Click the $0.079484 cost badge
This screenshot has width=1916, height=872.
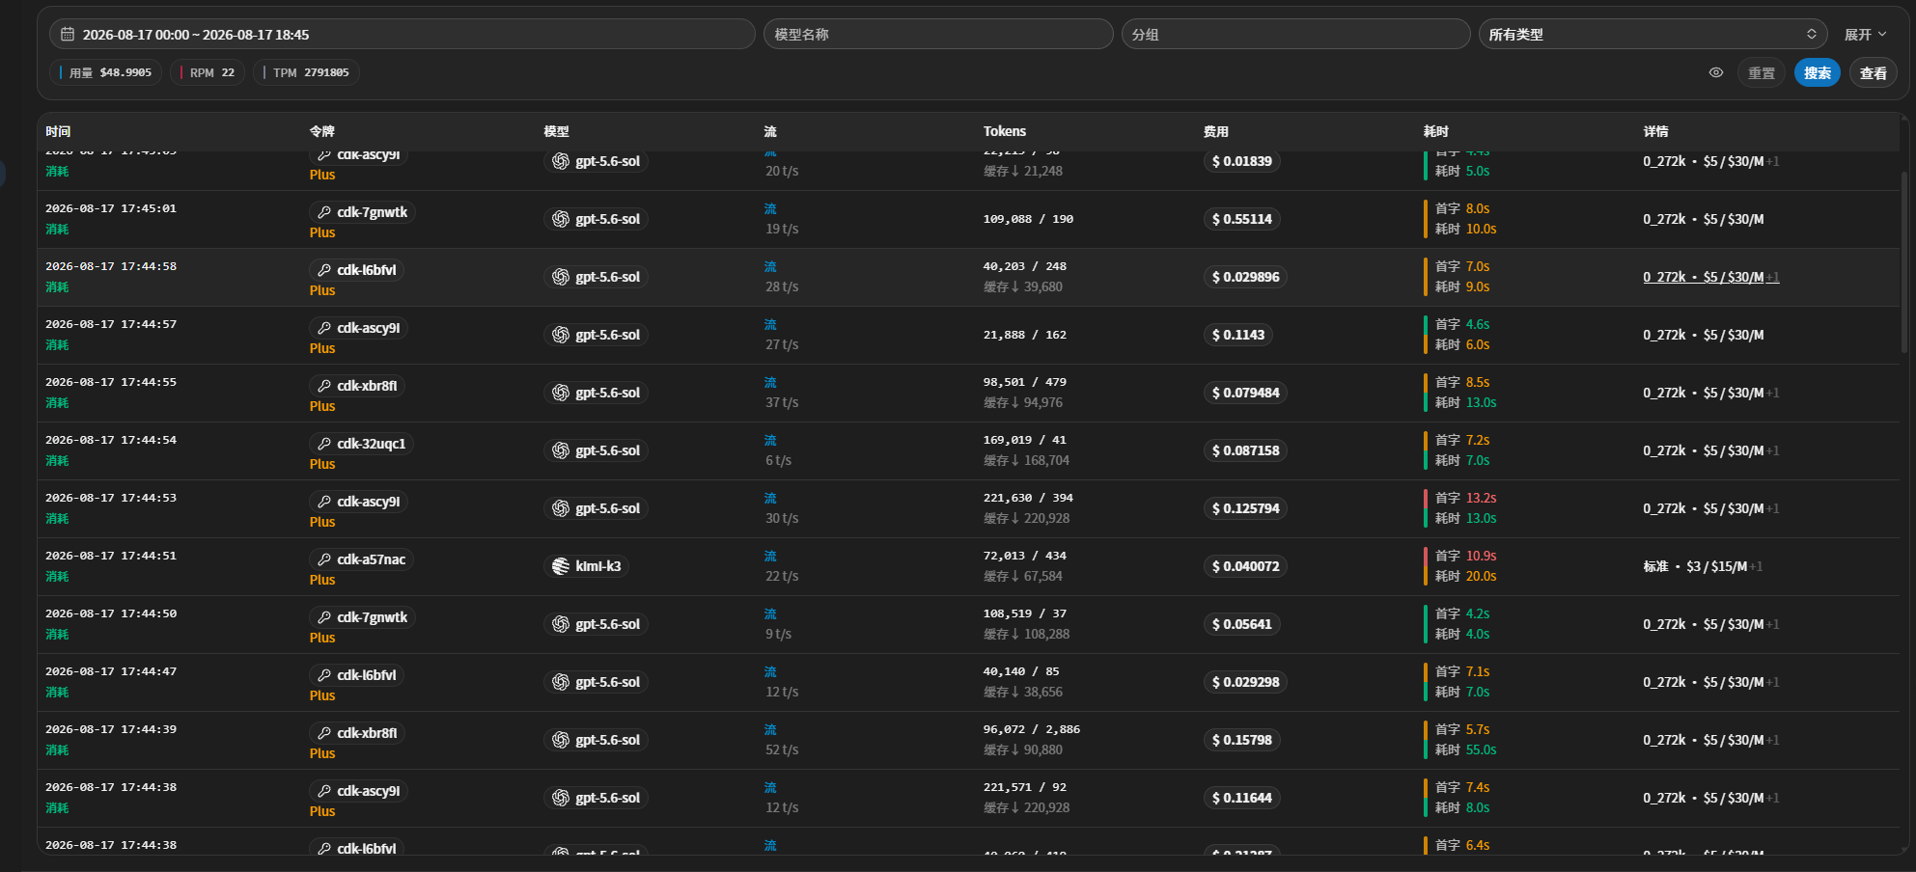[1246, 393]
